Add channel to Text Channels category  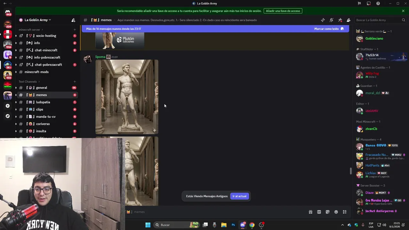(x=75, y=81)
